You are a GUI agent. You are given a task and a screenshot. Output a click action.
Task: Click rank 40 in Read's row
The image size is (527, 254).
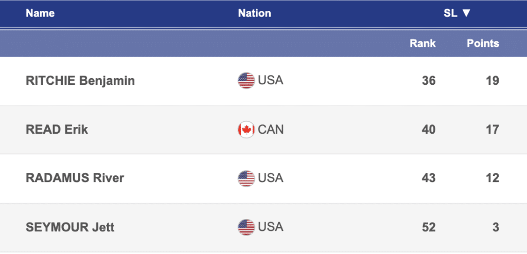coord(428,130)
